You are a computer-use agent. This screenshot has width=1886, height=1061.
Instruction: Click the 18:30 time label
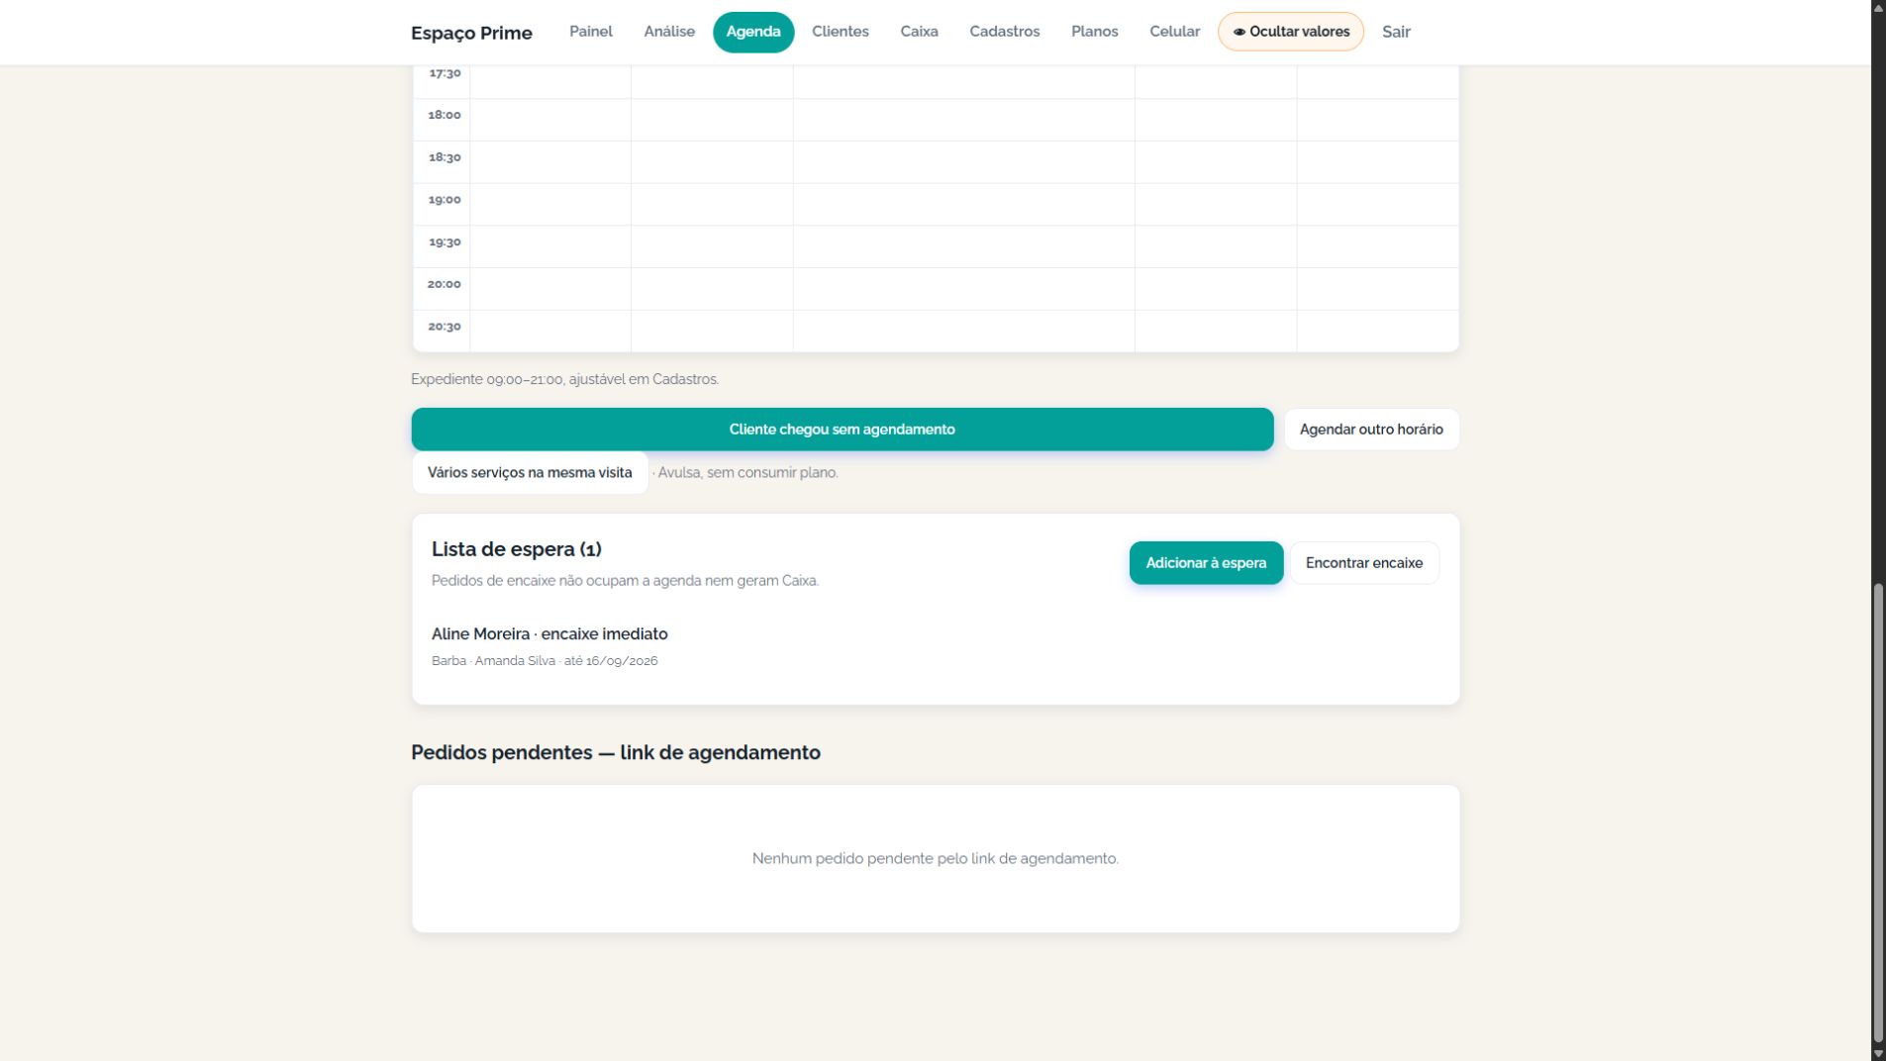[445, 157]
